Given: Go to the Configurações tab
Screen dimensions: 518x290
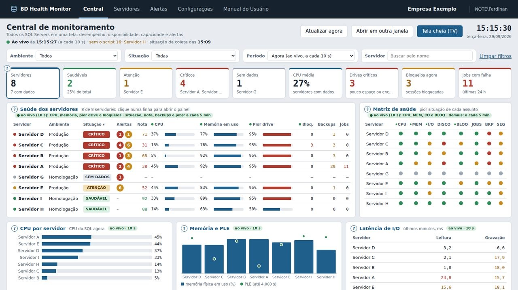Looking at the screenshot, I should (195, 9).
